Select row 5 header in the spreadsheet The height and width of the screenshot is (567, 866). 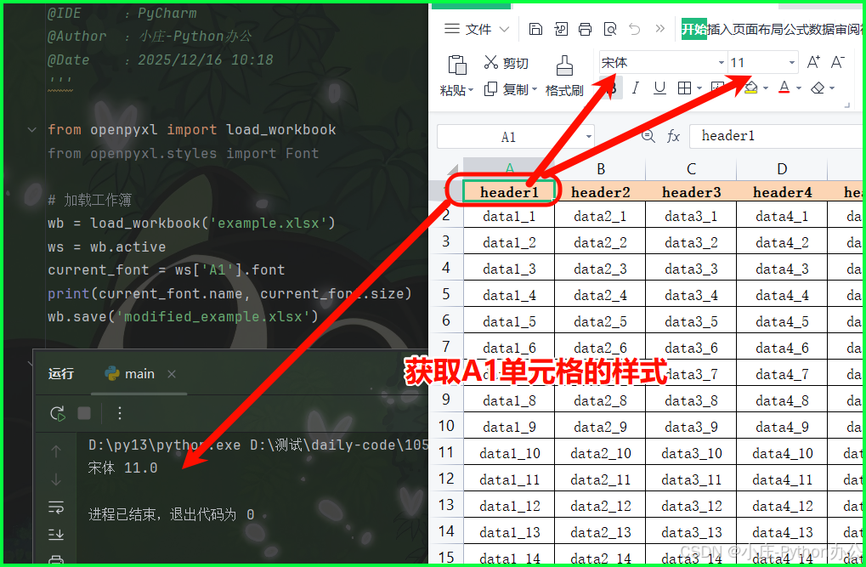coord(446,294)
